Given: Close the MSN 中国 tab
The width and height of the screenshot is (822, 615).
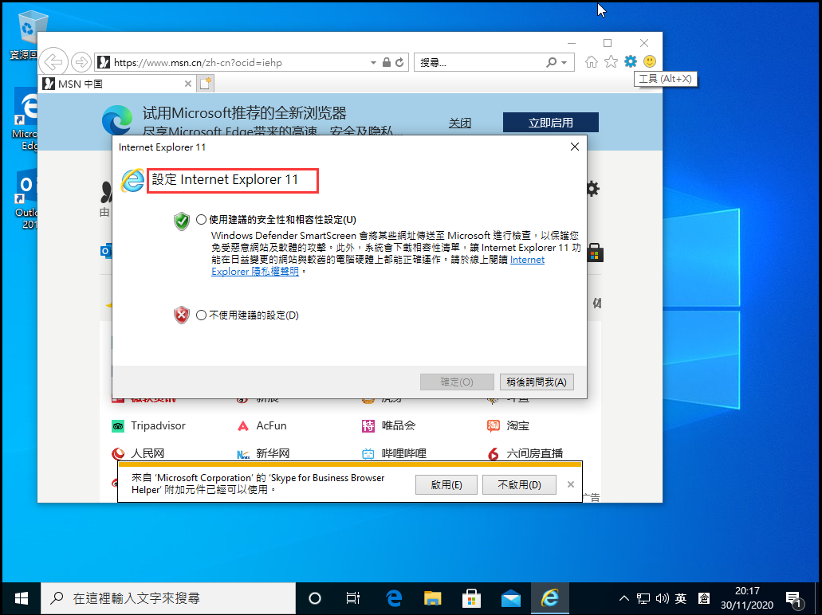Looking at the screenshot, I should click(187, 84).
